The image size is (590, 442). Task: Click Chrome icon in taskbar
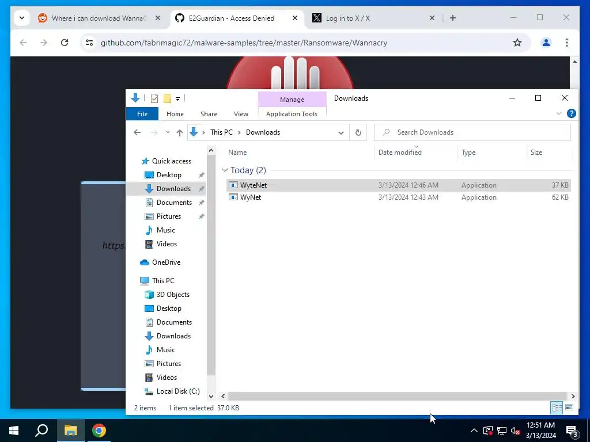tap(99, 430)
